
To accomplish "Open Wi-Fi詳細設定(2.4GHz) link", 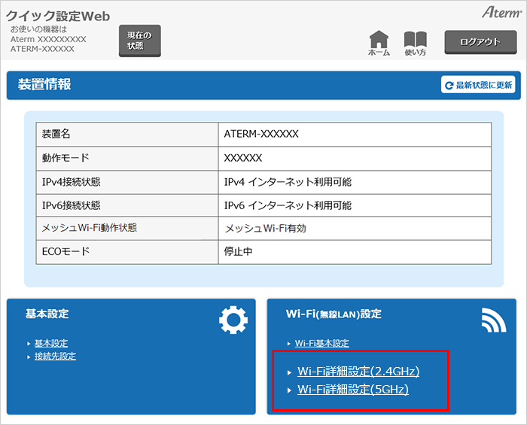I will point(358,372).
